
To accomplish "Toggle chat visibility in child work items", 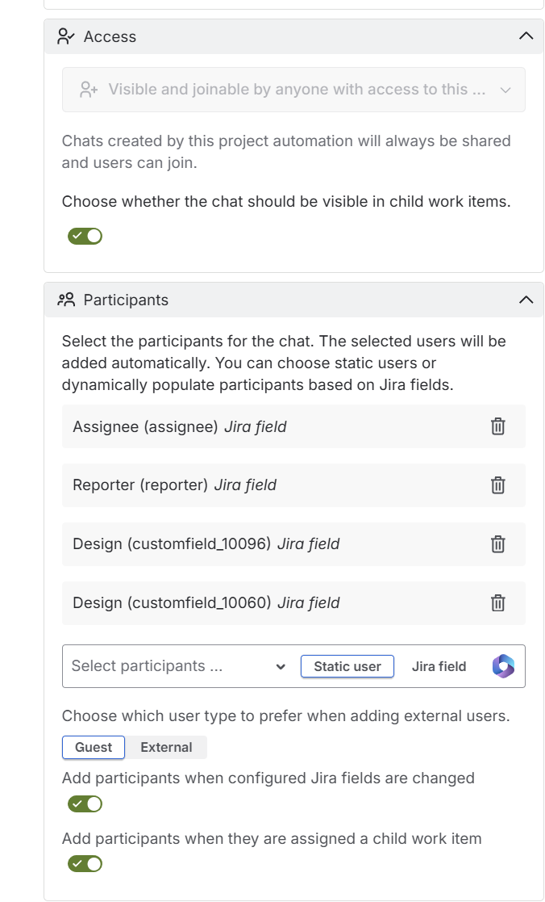I will point(85,237).
